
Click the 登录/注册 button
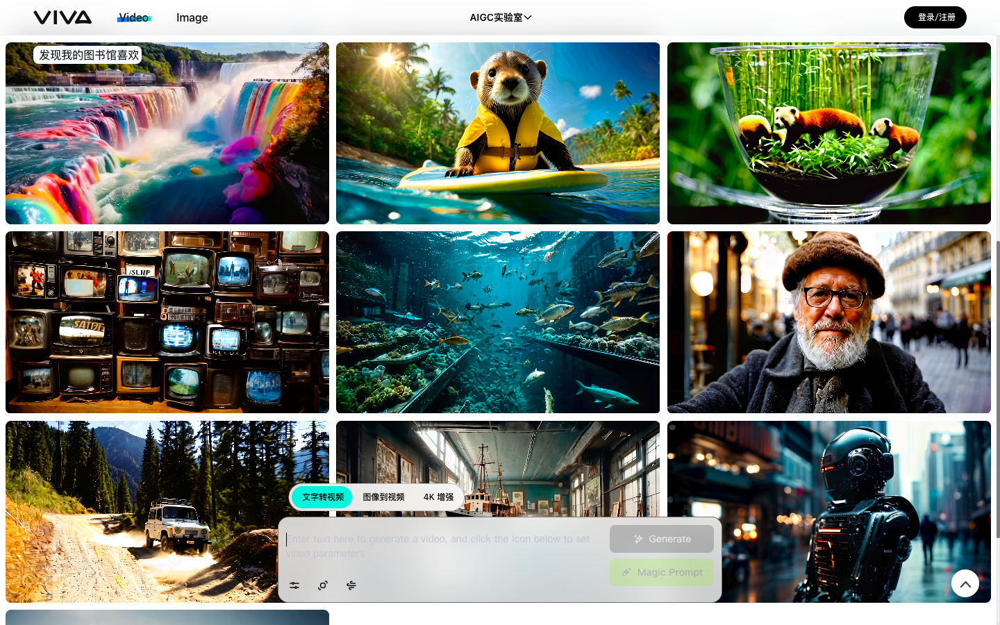[935, 17]
